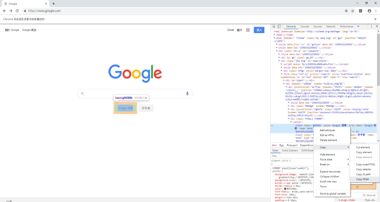This screenshot has height=202, width=380.
Task: Collapse the center element node
Action: click(x=291, y=122)
